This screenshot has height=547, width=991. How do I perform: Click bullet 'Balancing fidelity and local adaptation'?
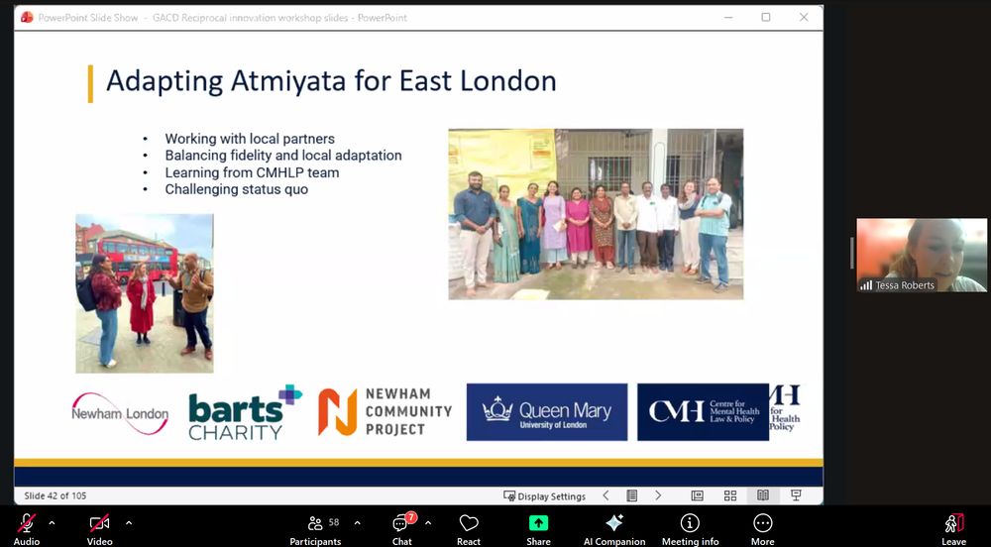(283, 156)
